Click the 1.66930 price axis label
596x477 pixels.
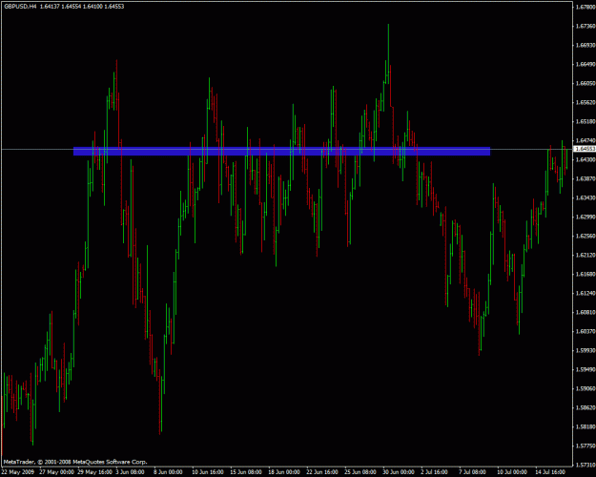586,45
